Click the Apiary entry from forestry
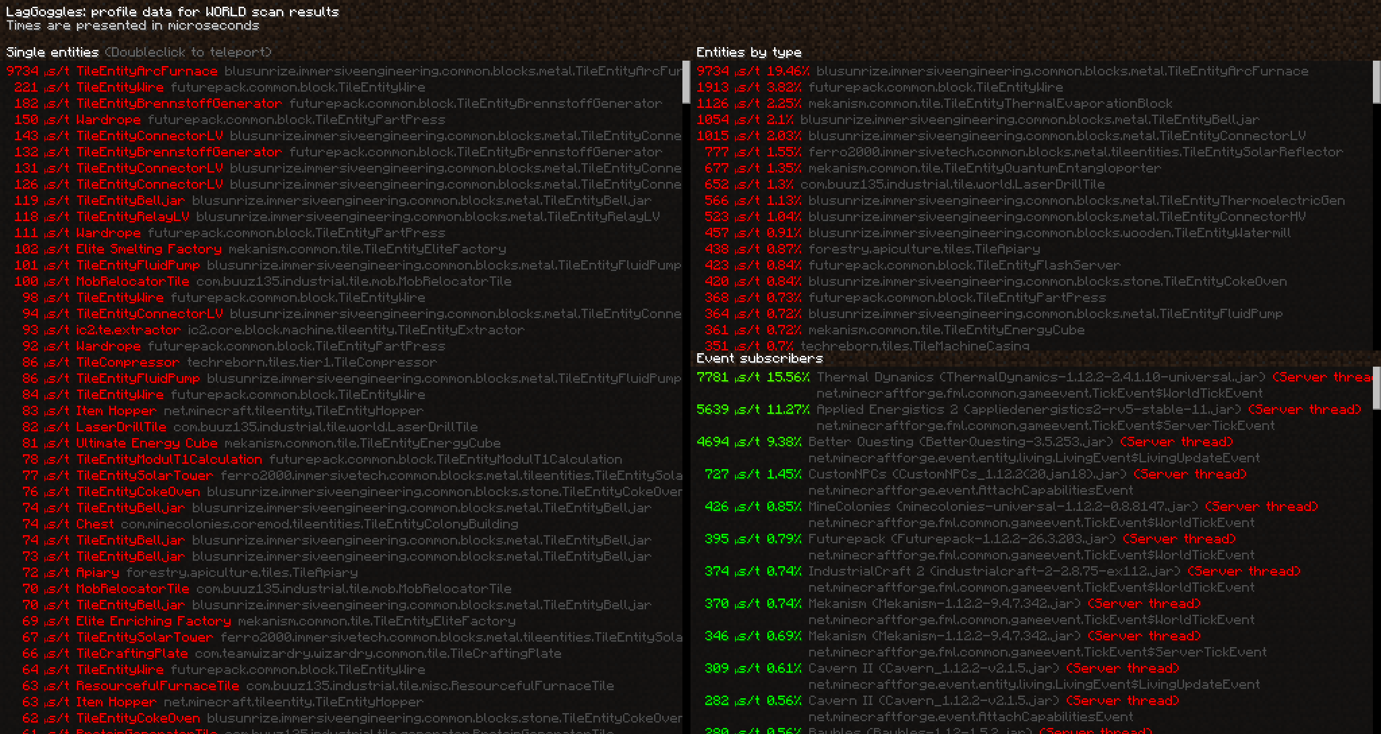 [98, 572]
